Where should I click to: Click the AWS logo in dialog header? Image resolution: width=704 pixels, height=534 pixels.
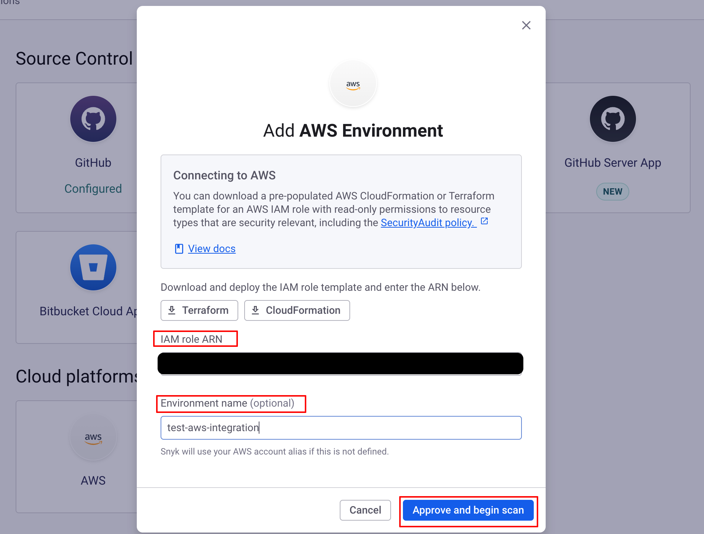click(353, 84)
